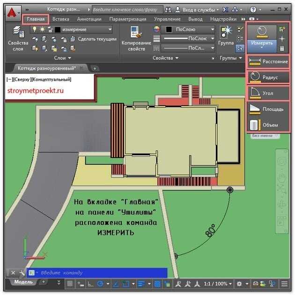This screenshot has height=295, width=295.
Task: Choose the Radius (Радиус) measure tool
Action: (x=268, y=77)
